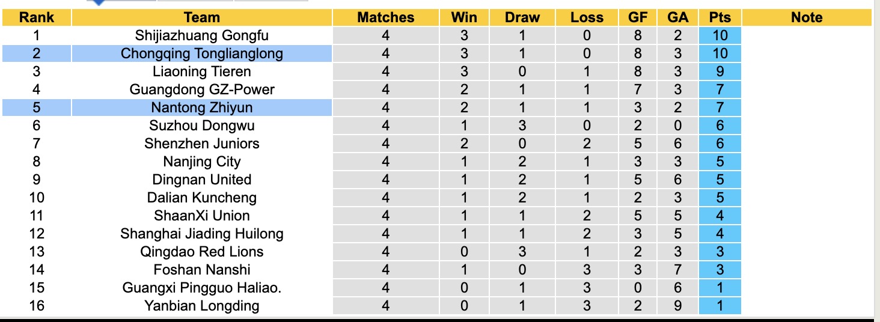Image resolution: width=880 pixels, height=322 pixels.
Task: Sort by the Win column header
Action: click(x=464, y=17)
